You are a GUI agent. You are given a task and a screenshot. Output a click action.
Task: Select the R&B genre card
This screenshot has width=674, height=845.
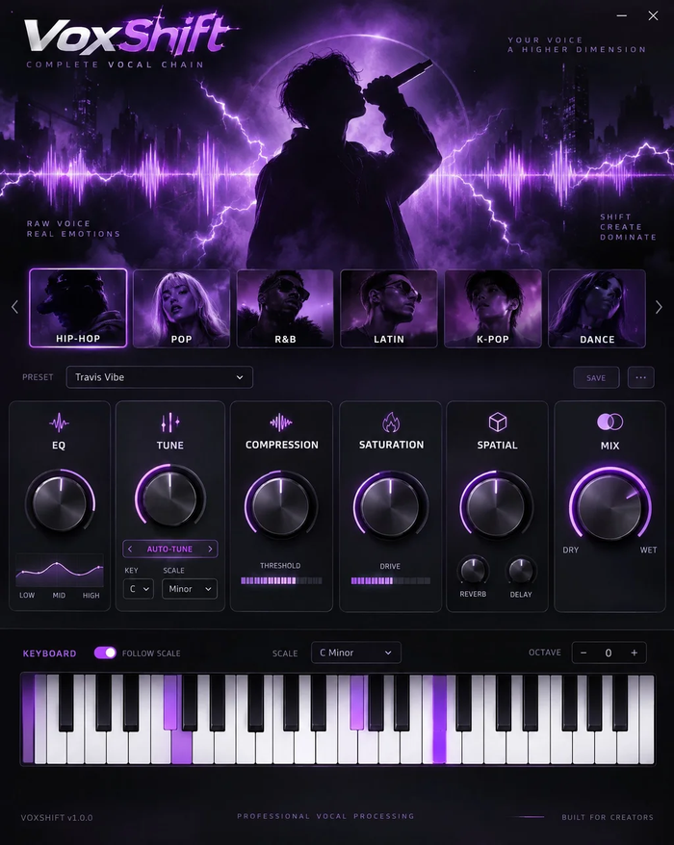click(x=285, y=309)
